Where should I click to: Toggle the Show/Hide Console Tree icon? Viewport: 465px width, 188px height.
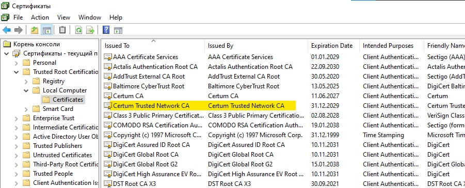click(47, 30)
